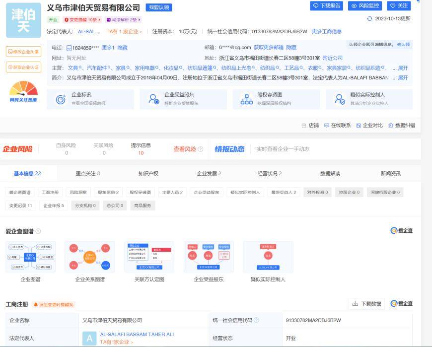Click the info icon beside 爱企查图谱 heading
This screenshot has height=347, width=432.
coord(38,231)
